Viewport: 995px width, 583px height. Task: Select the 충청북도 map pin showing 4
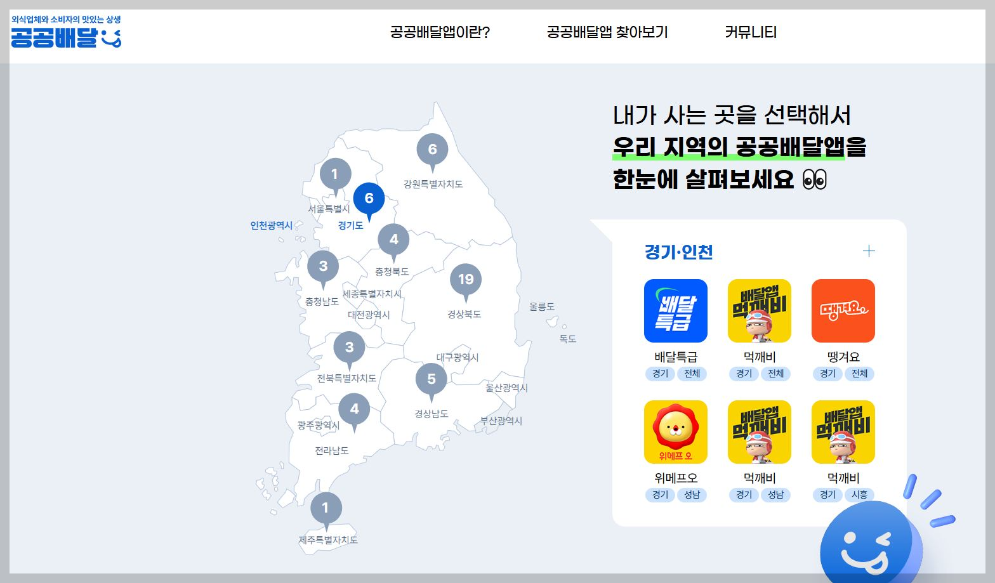[x=393, y=242]
